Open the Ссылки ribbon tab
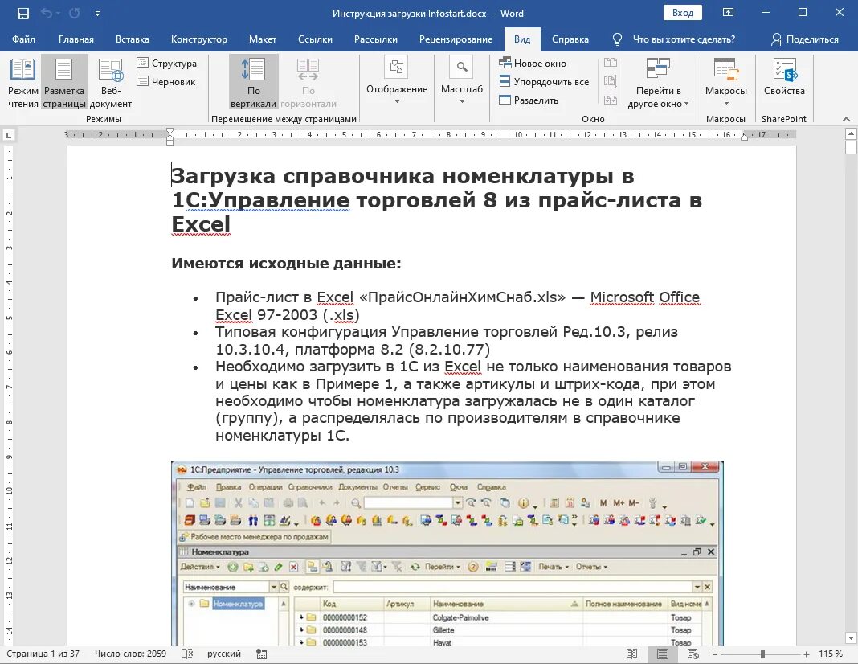Image resolution: width=858 pixels, height=664 pixels. click(x=315, y=39)
